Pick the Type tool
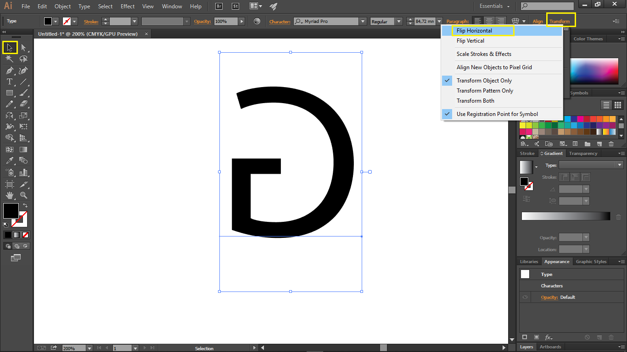 10,82
